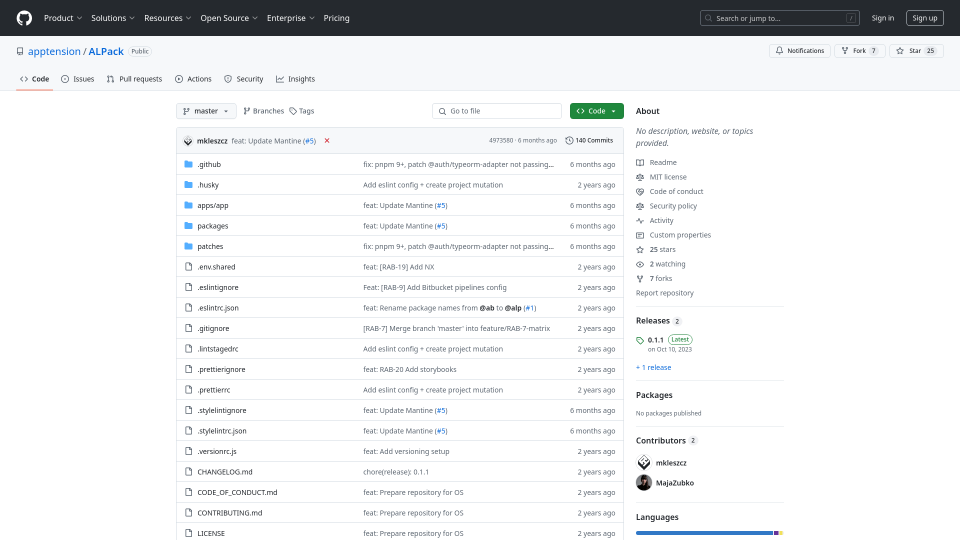View repository Branches
This screenshot has height=540, width=960.
click(x=263, y=111)
